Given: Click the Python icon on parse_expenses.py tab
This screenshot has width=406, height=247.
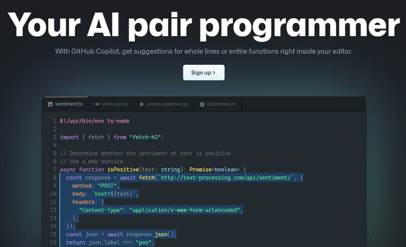Looking at the screenshot, I should pyautogui.click(x=141, y=104).
